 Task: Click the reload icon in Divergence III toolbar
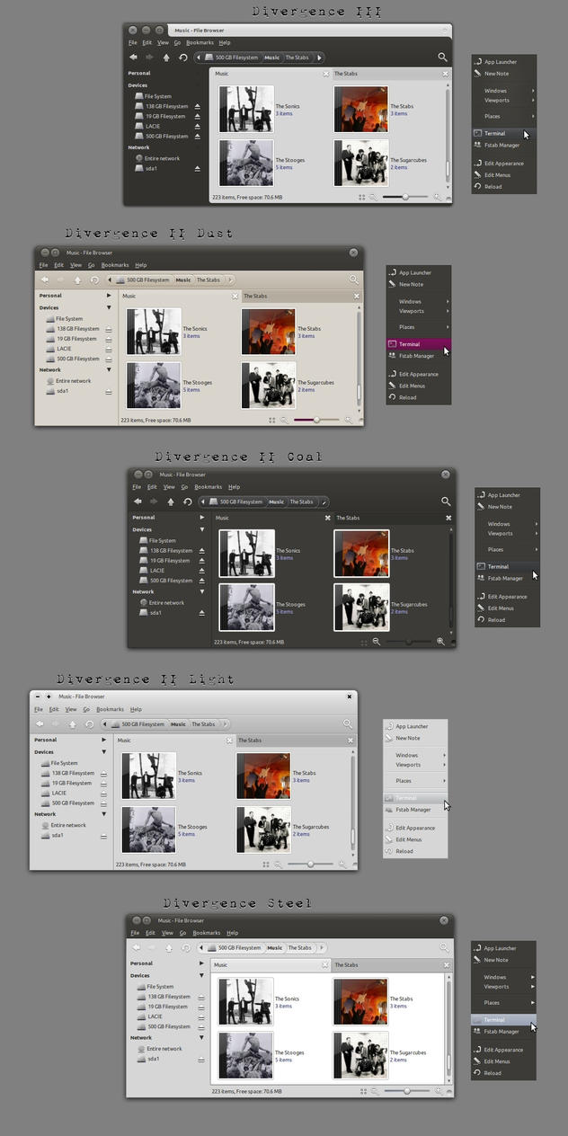tap(183, 58)
